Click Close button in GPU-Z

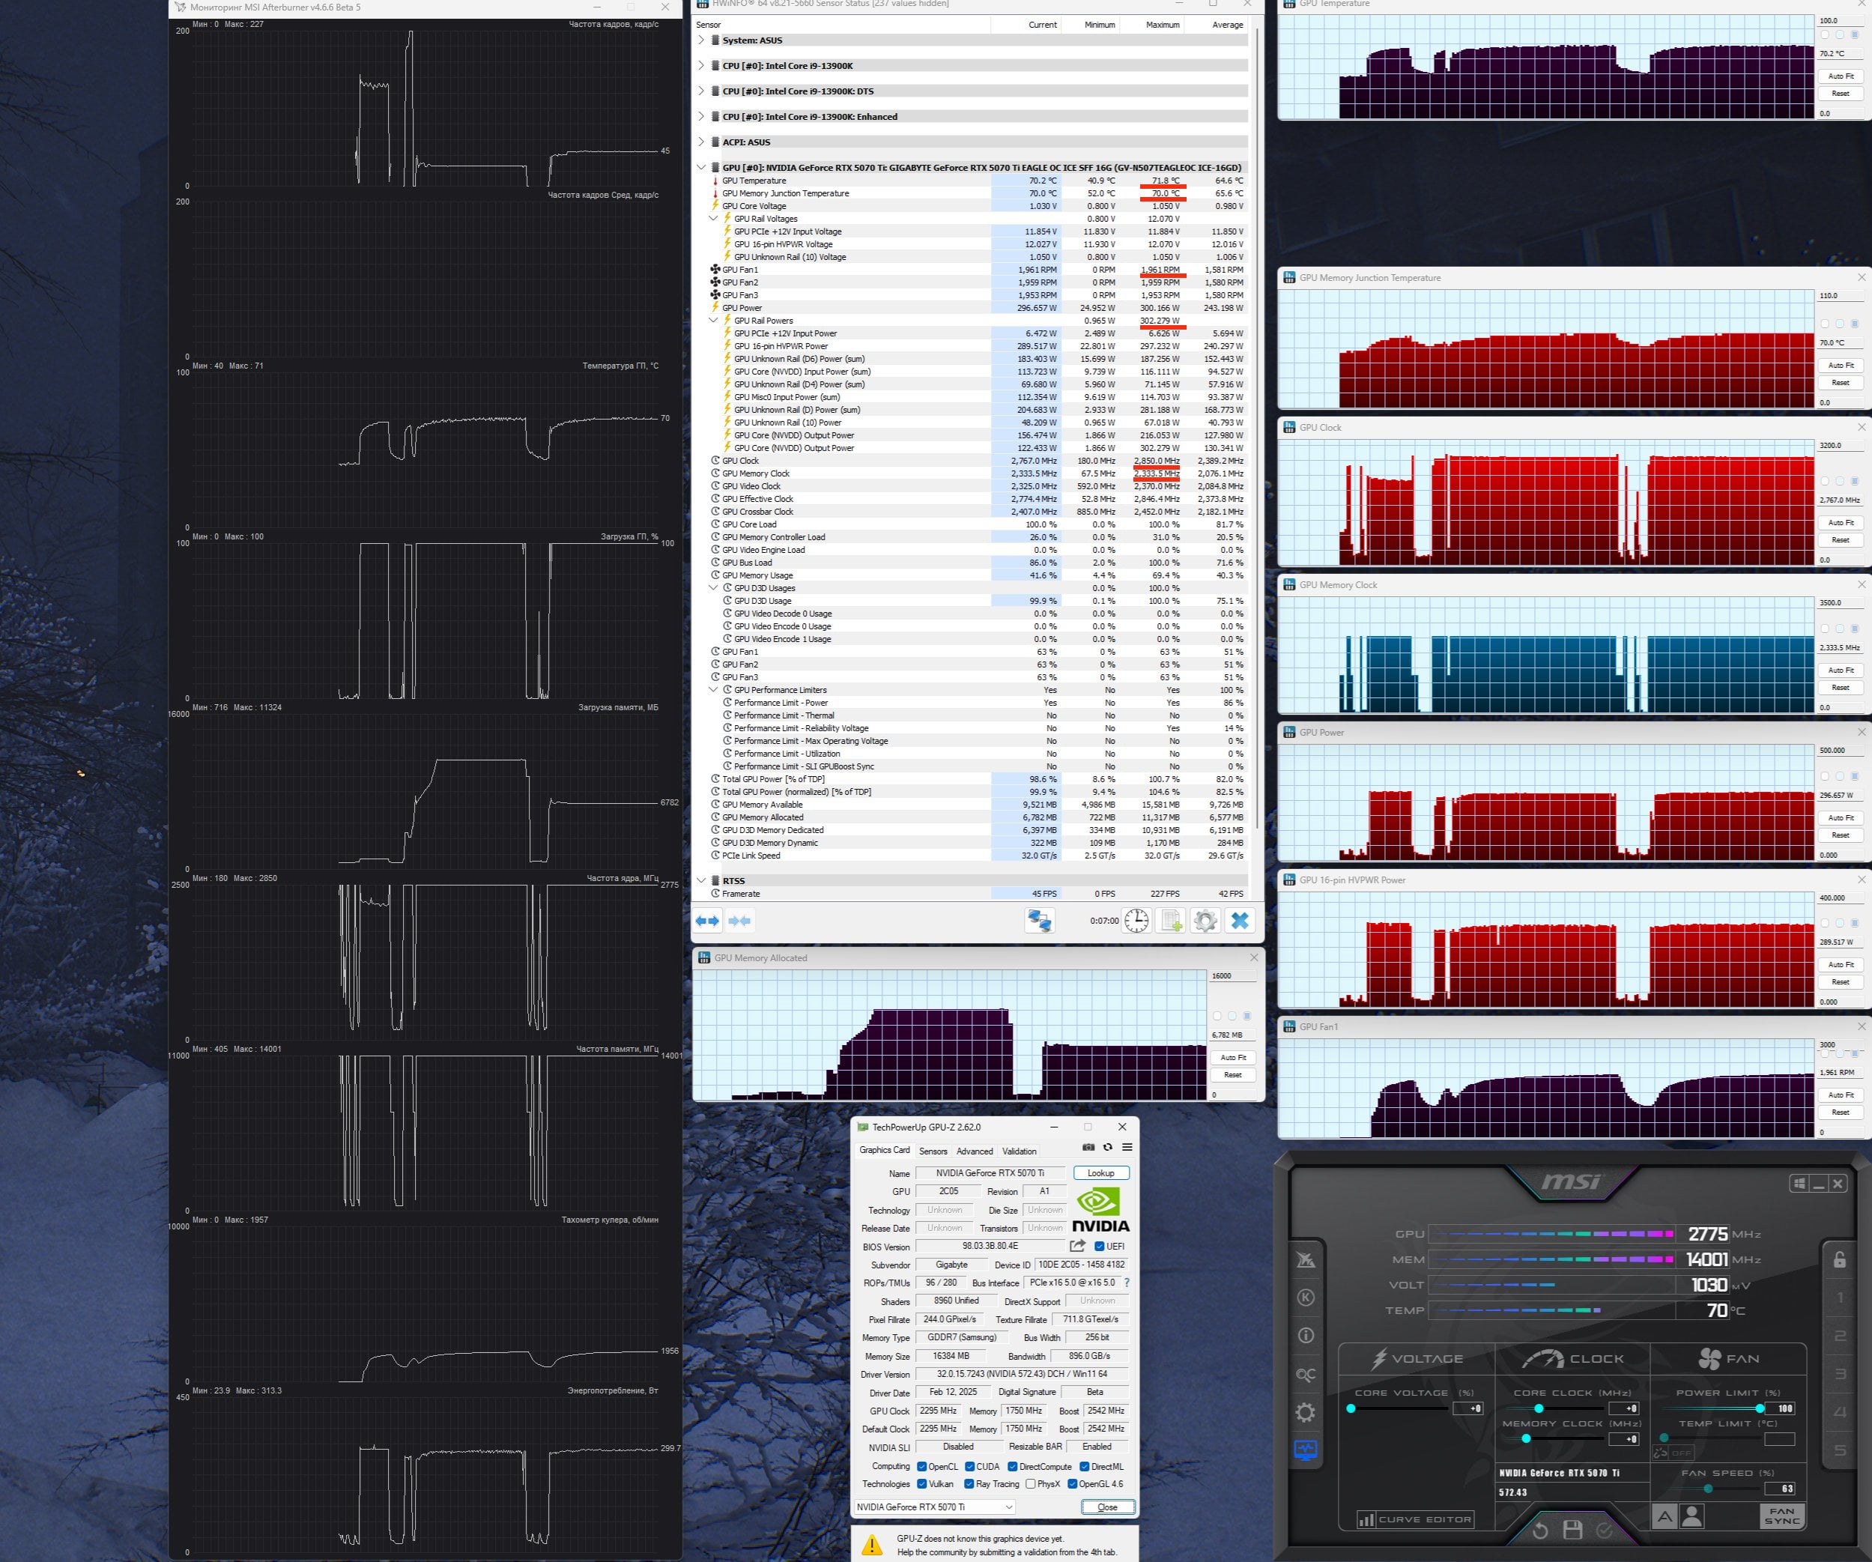tap(1107, 1507)
